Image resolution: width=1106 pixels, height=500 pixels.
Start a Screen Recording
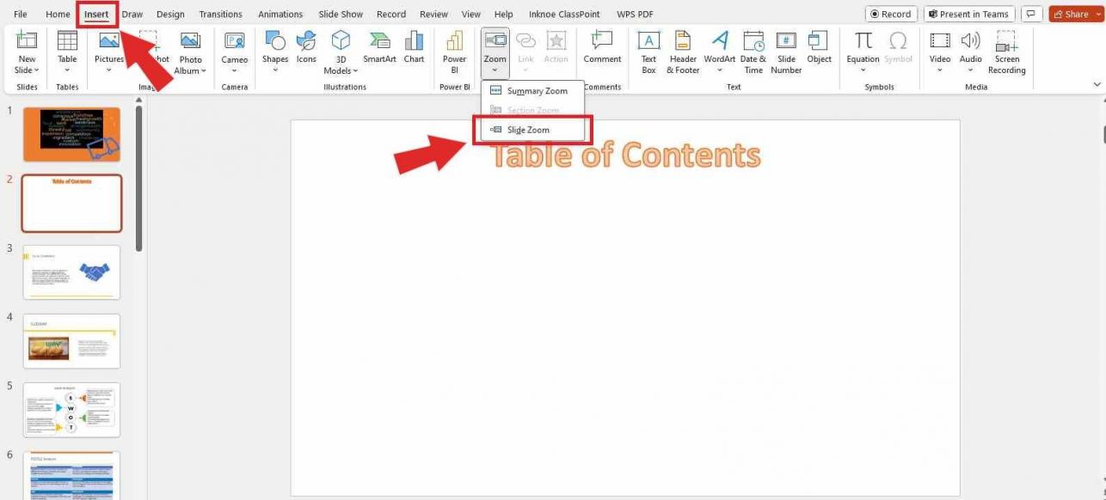click(x=1006, y=50)
